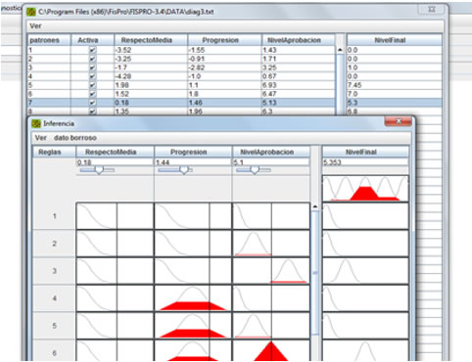
Task: Select pattern row 5 in data table
Action: [181, 85]
